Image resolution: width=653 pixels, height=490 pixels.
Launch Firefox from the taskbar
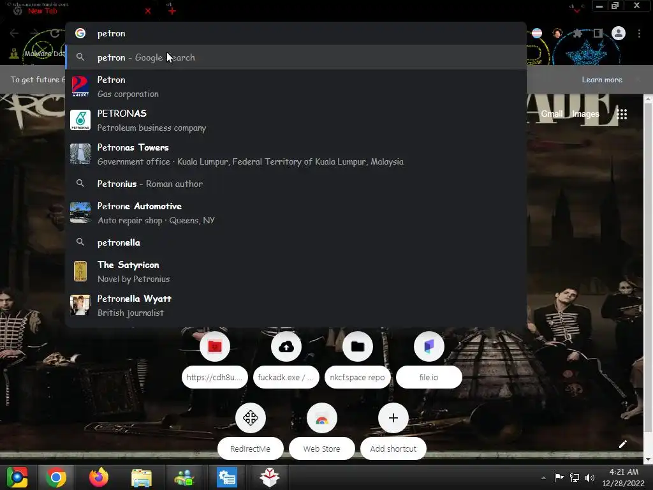tap(99, 477)
